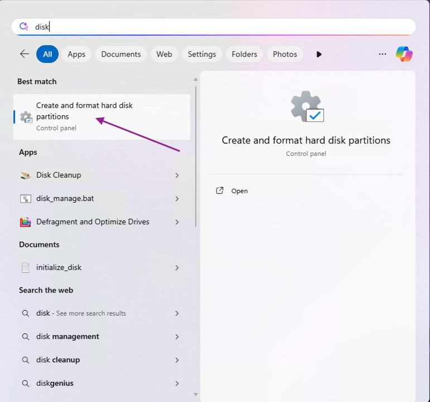This screenshot has height=402, width=430.
Task: Click the back arrow icon
Action: (25, 54)
